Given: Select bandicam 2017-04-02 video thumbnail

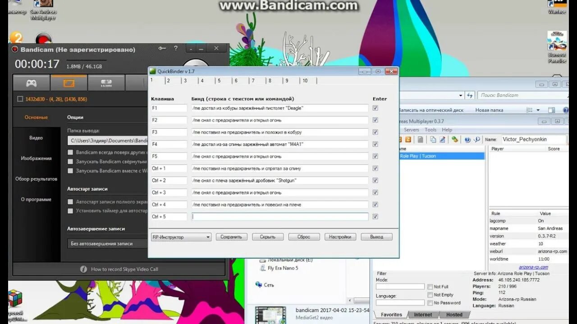Looking at the screenshot, I should pos(270,315).
